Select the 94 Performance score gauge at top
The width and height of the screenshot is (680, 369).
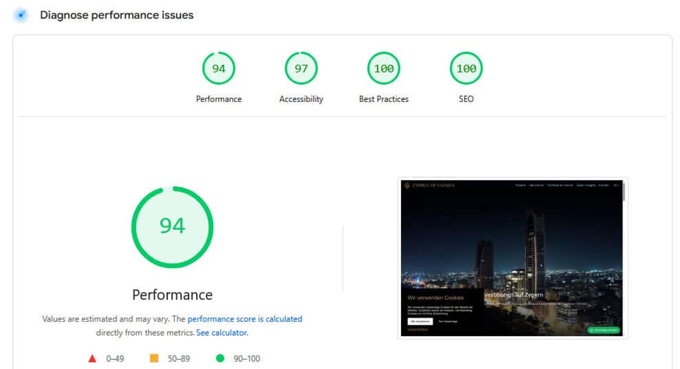[x=218, y=68]
